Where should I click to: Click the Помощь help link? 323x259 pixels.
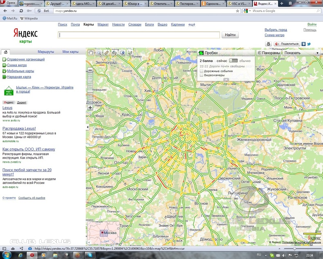[x=310, y=30]
